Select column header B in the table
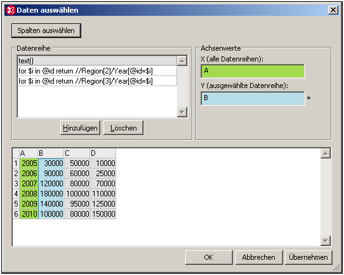Viewport: 344px width, 275px height. [x=51, y=153]
